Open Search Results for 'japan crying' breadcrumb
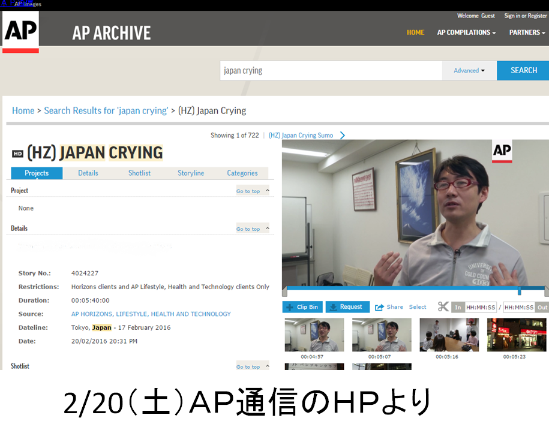 [106, 110]
